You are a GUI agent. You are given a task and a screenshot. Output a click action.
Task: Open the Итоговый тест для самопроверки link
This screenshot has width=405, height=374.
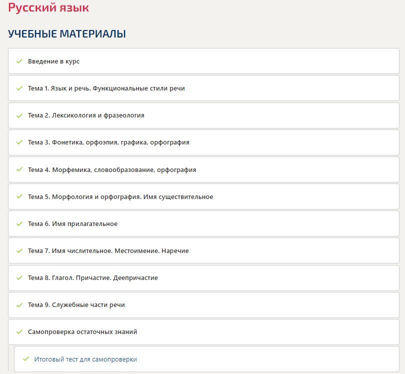(x=85, y=359)
